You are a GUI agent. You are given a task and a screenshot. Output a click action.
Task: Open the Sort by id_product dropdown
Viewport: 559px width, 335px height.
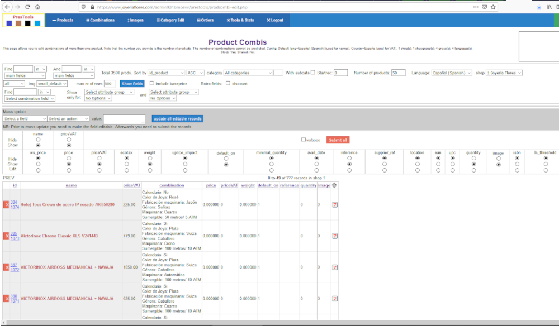(x=166, y=73)
